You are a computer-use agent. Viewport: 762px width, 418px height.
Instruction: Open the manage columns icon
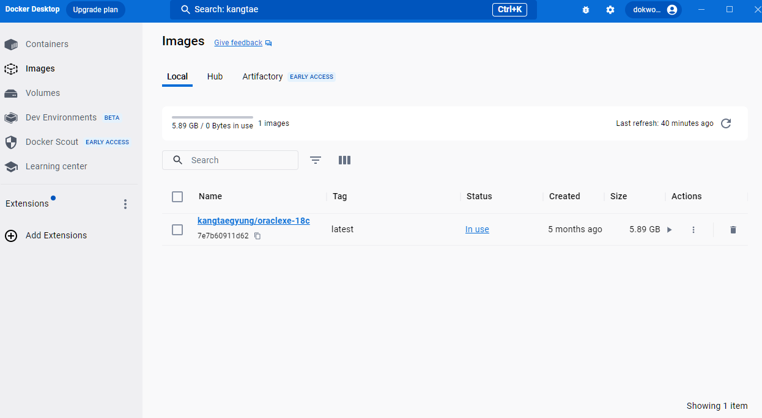345,160
